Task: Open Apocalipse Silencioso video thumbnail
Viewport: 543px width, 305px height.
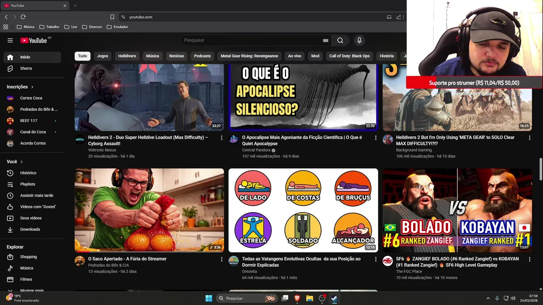Action: pyautogui.click(x=303, y=97)
